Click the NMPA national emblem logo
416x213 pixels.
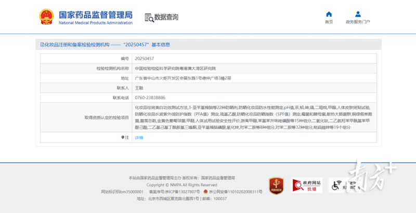49,18
